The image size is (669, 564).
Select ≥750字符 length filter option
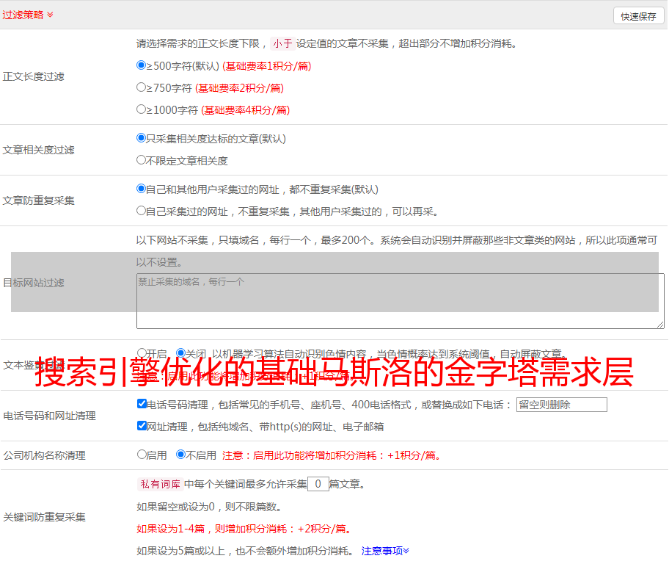click(142, 87)
